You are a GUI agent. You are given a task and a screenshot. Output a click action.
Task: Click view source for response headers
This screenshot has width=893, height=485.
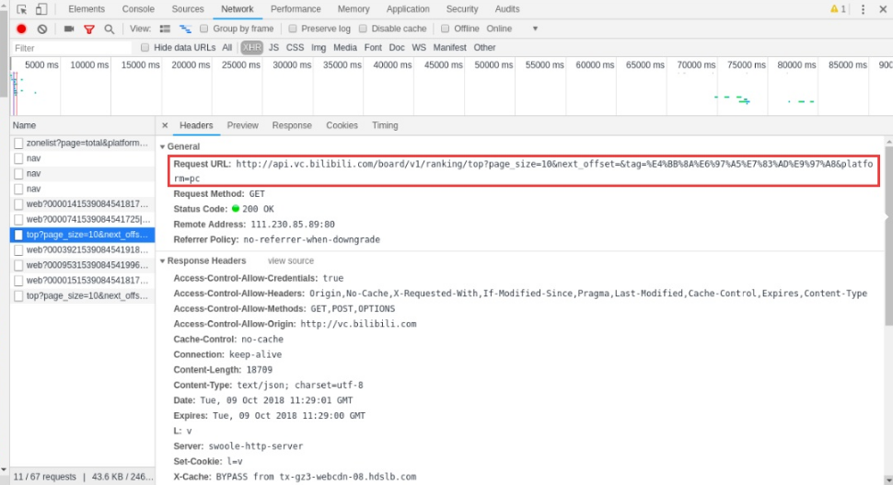(290, 260)
